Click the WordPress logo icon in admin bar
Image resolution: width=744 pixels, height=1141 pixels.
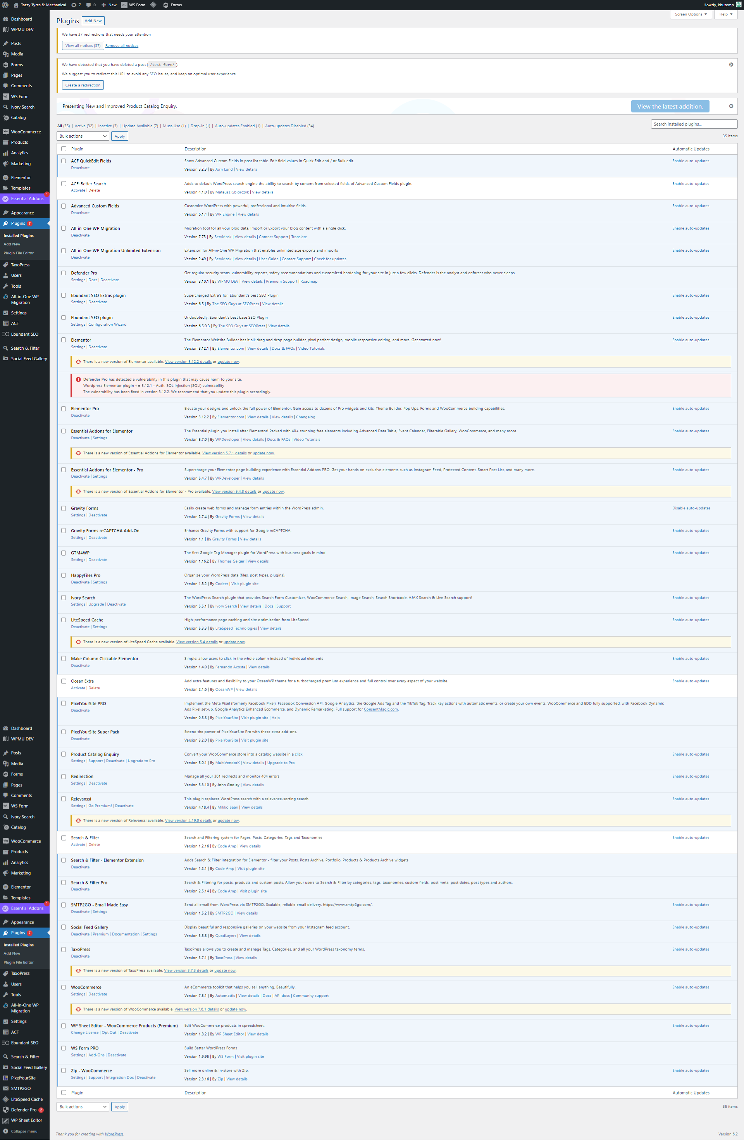click(5, 5)
